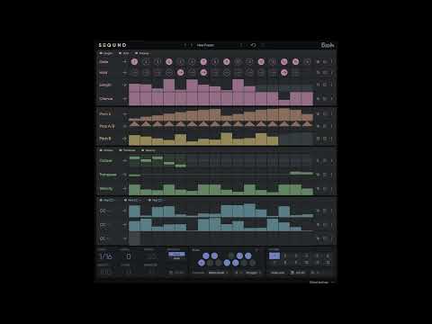
Task: Toggle first lit upper-row scale key
Action: pyautogui.click(x=206, y=256)
